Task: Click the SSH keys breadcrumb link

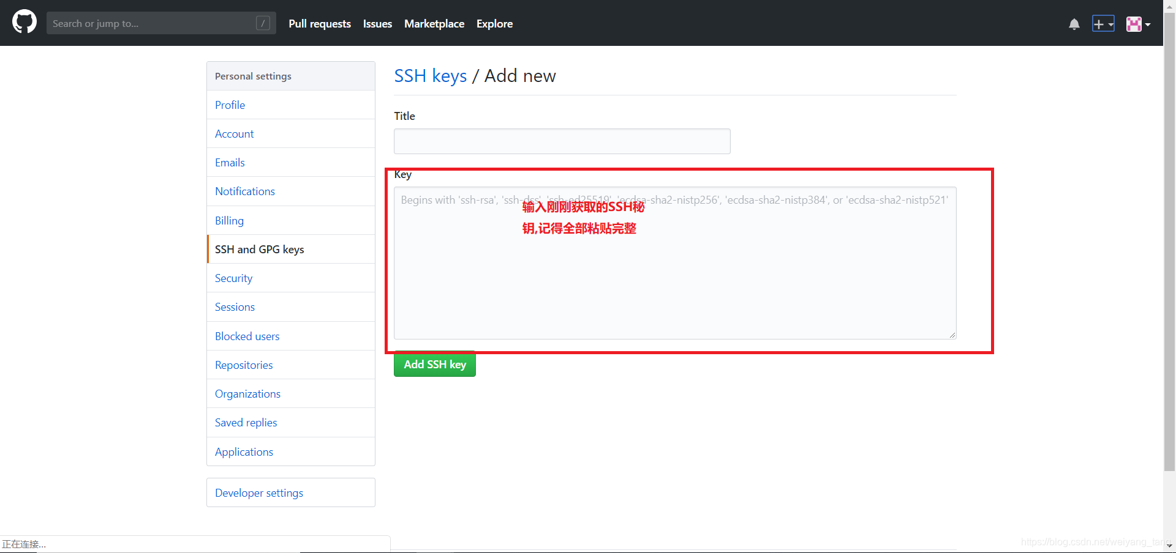Action: tap(430, 76)
